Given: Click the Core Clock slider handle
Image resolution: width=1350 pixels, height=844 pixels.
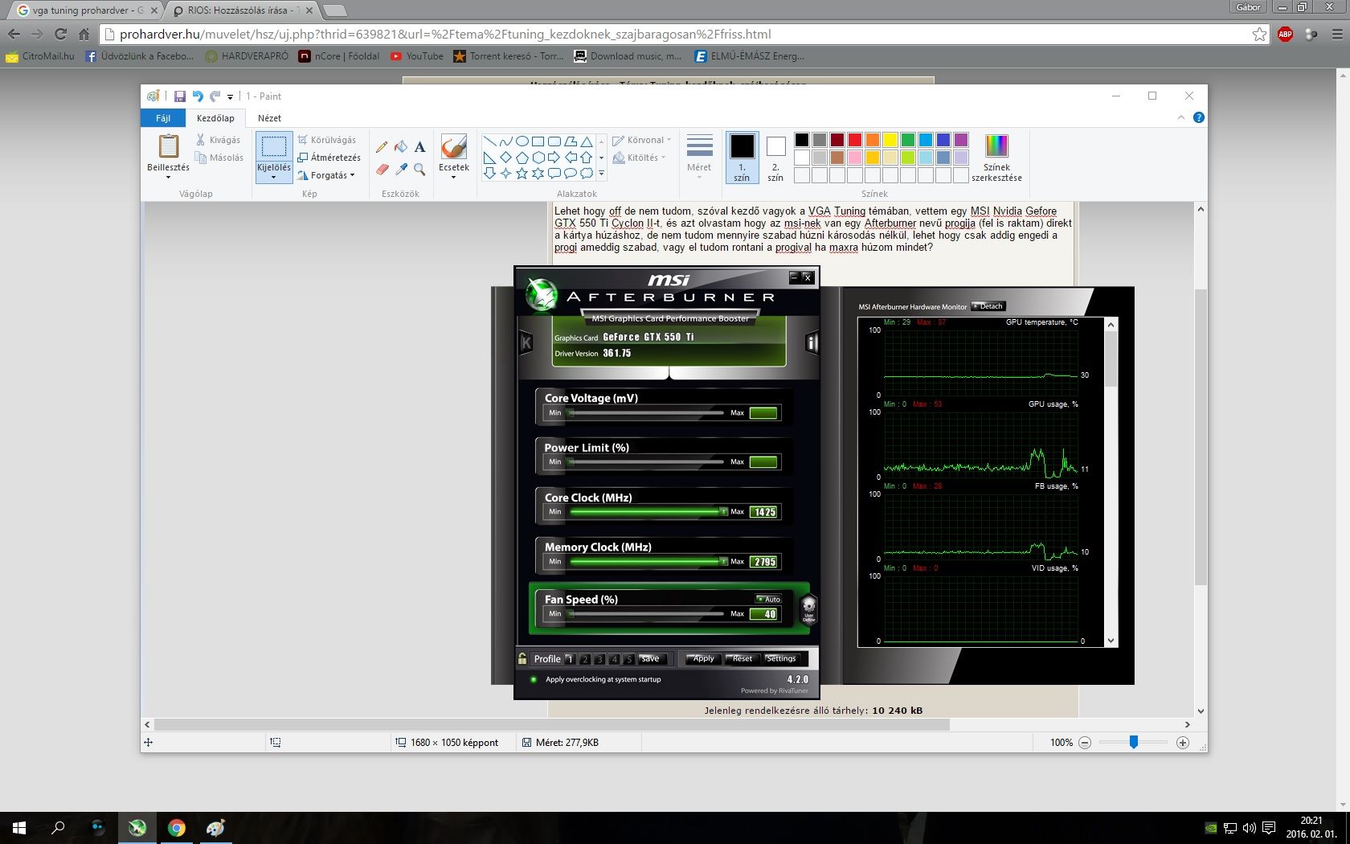Looking at the screenshot, I should pos(723,511).
